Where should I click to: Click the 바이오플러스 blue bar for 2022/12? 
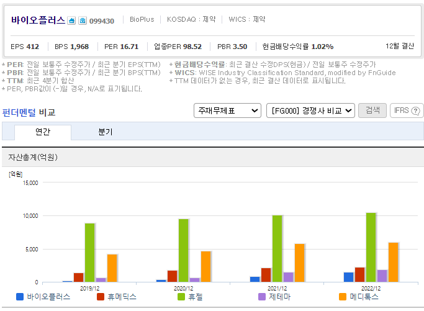(x=348, y=277)
